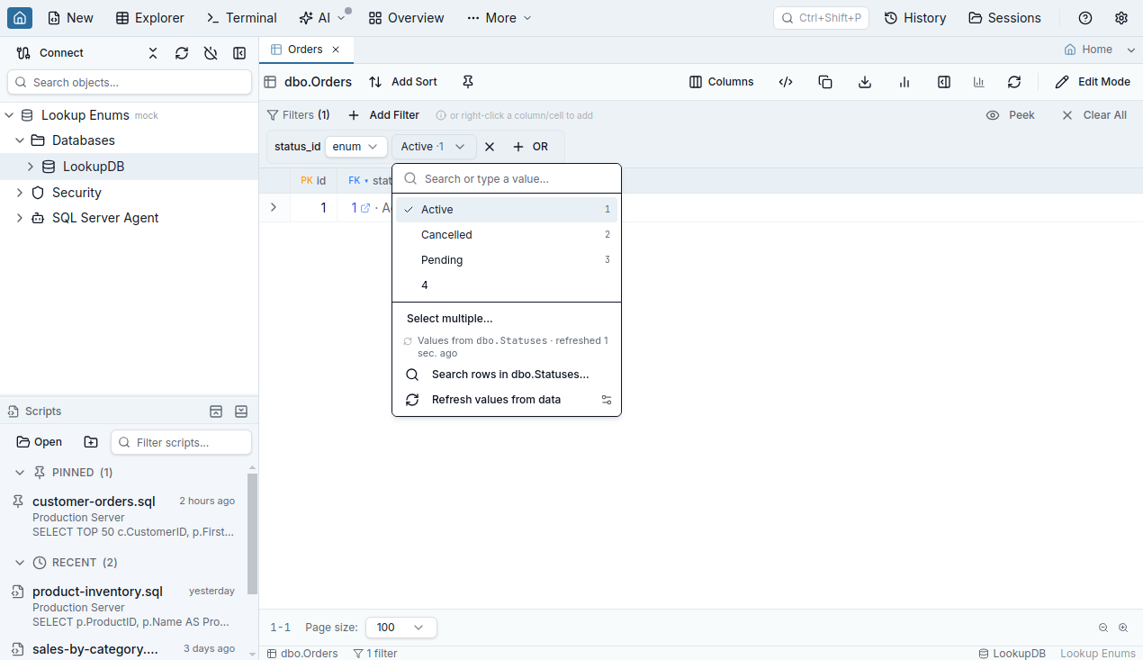Click the view SQL code icon
Viewport: 1143px width, 660px height.
pyautogui.click(x=786, y=82)
